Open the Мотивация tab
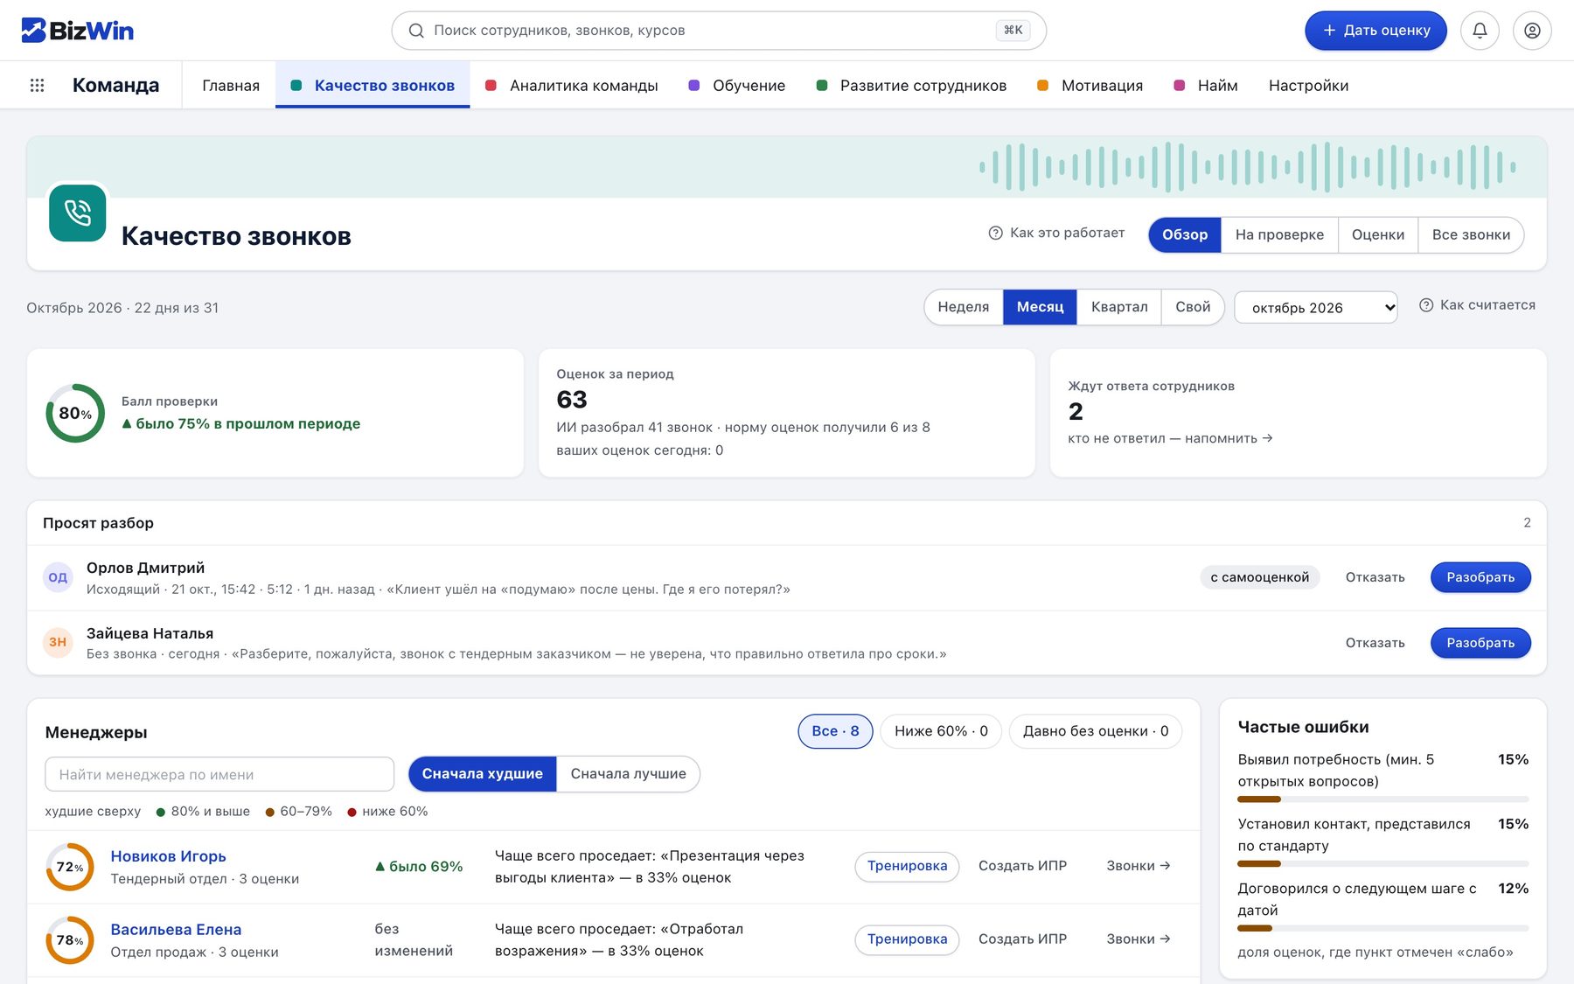 coord(1090,86)
